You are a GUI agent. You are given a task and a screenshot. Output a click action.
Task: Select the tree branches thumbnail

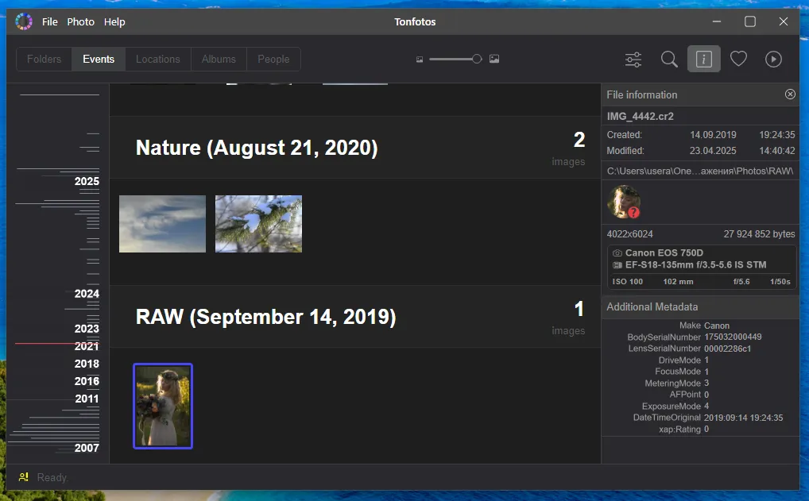coord(258,224)
